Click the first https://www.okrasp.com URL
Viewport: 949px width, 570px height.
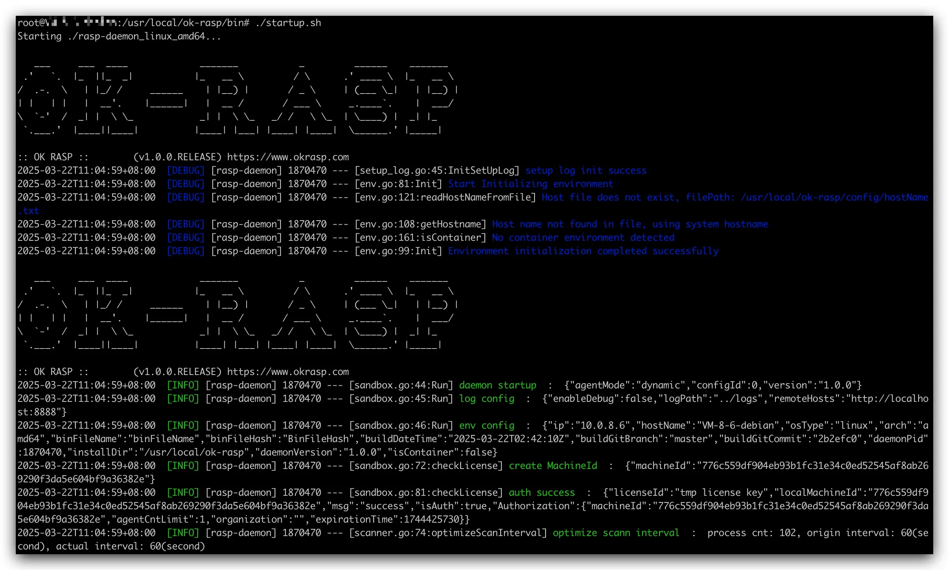(288, 157)
